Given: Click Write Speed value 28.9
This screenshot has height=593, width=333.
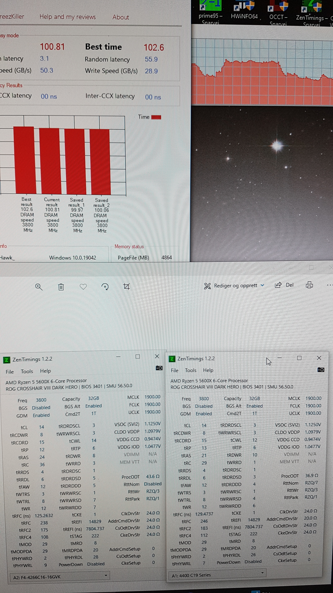Looking at the screenshot, I should point(151,71).
